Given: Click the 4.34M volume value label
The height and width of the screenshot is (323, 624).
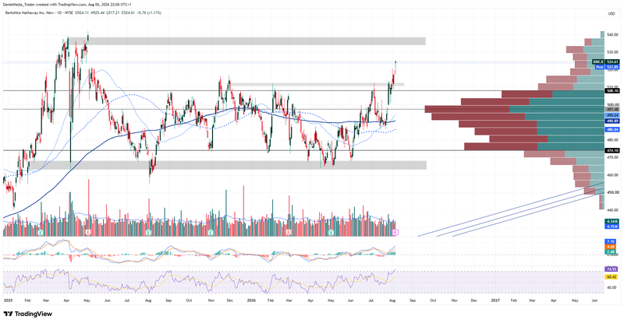Looking at the screenshot, I should point(612,221).
